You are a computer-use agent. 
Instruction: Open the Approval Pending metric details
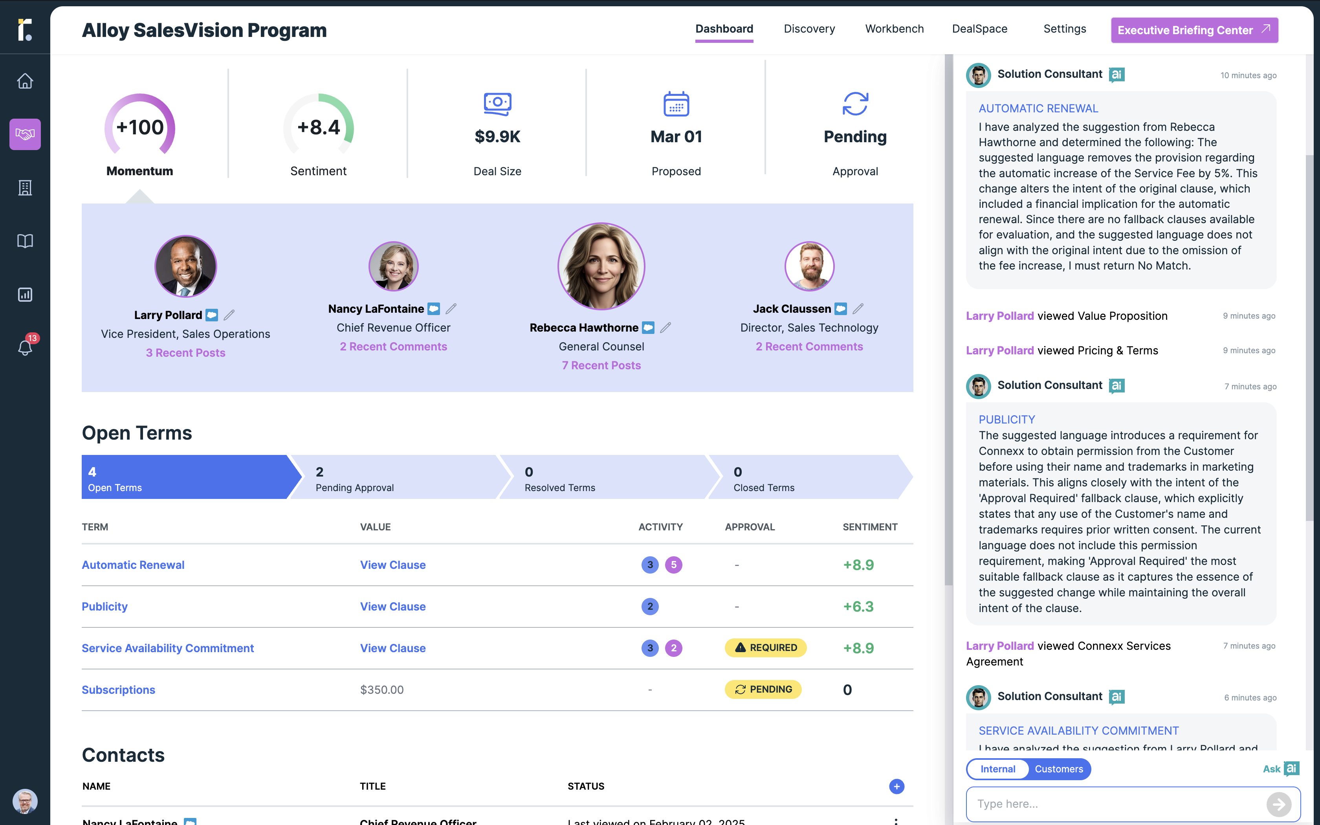tap(855, 134)
